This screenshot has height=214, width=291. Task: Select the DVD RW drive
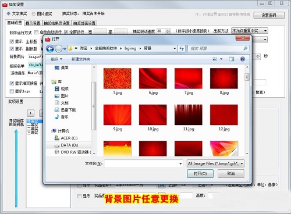point(73,152)
